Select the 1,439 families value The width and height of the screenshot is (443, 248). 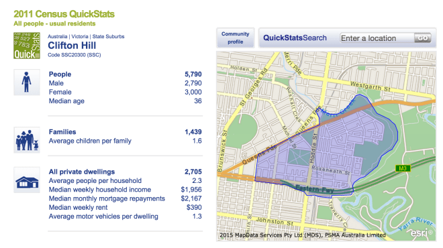tap(193, 132)
